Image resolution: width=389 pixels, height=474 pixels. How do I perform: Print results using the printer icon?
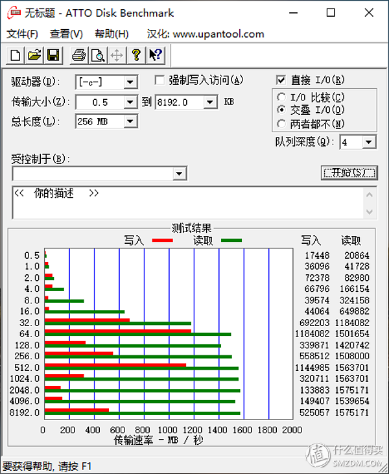[79, 55]
